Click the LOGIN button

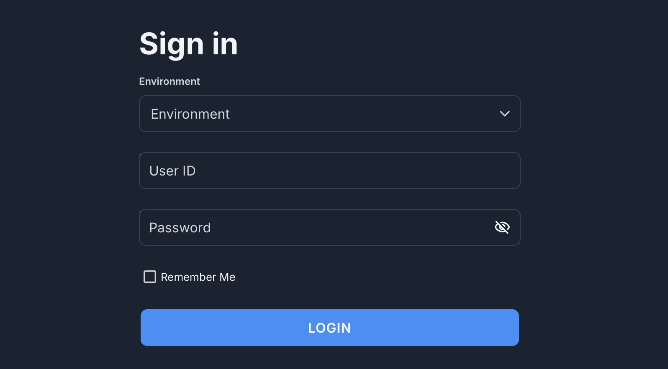point(330,328)
